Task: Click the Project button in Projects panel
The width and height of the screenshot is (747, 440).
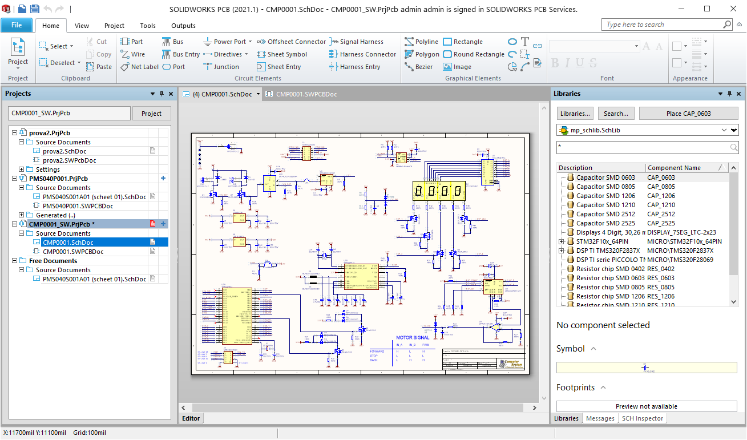Action: pos(151,114)
